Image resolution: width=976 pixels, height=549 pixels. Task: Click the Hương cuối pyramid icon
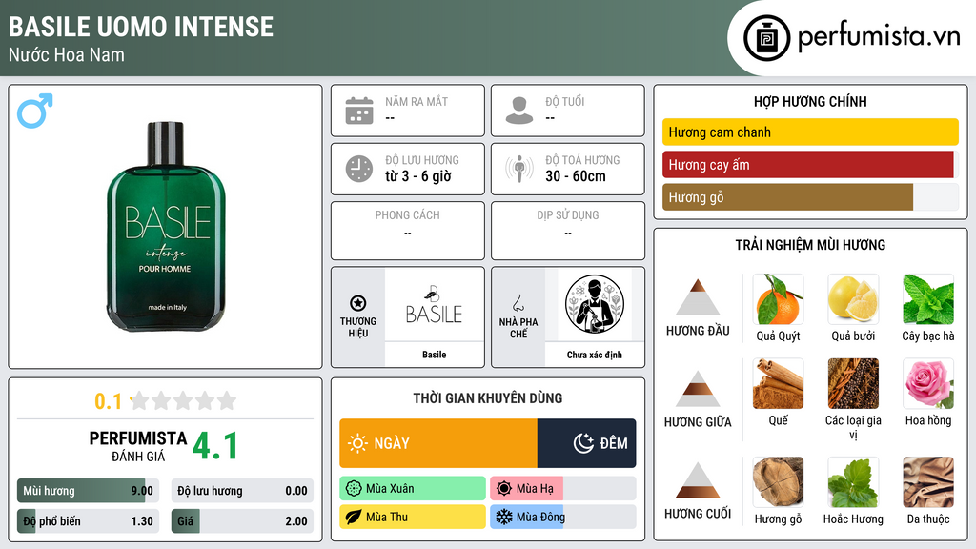(x=698, y=480)
